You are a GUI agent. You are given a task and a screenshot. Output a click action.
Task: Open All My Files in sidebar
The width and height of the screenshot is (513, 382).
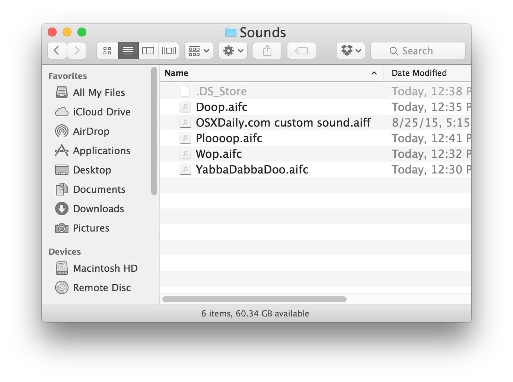99,92
